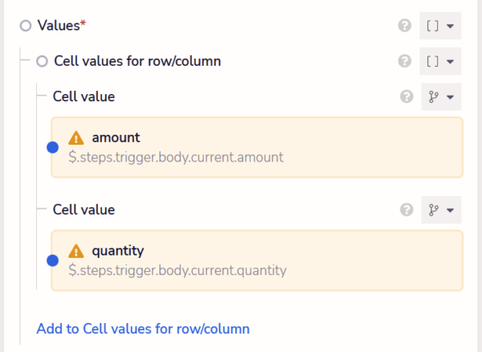This screenshot has height=352, width=482.
Task: Click blue dot connector beside quantity
Action: tap(52, 260)
